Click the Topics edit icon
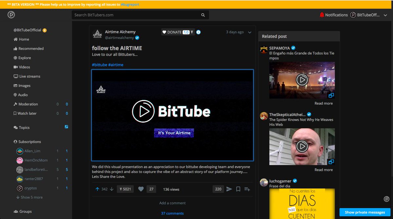393x219 pixels. [66, 127]
